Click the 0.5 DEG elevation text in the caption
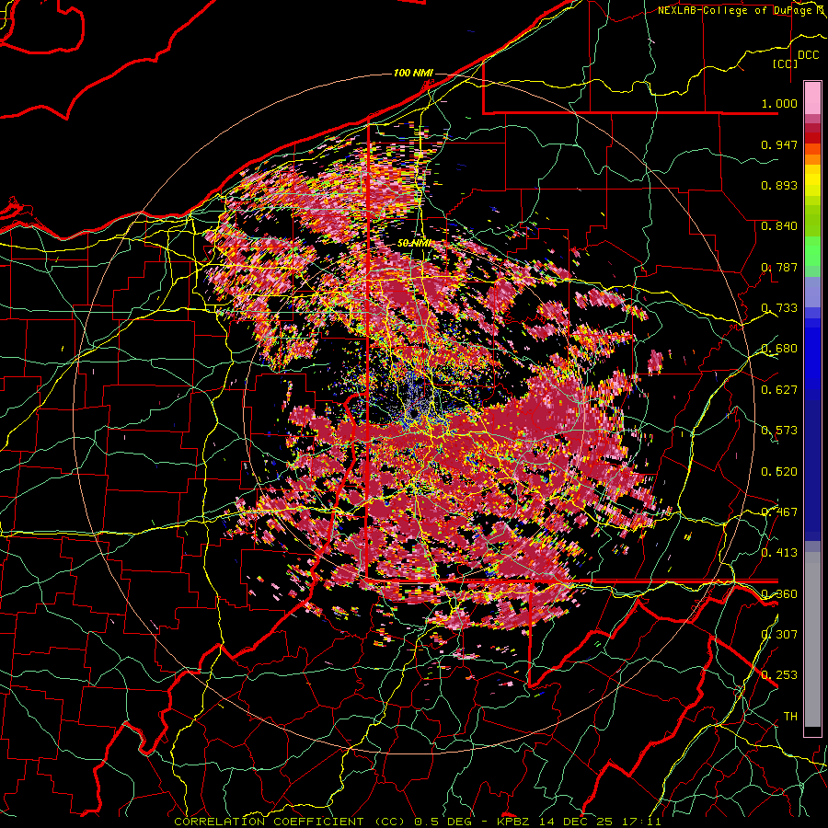 [443, 822]
